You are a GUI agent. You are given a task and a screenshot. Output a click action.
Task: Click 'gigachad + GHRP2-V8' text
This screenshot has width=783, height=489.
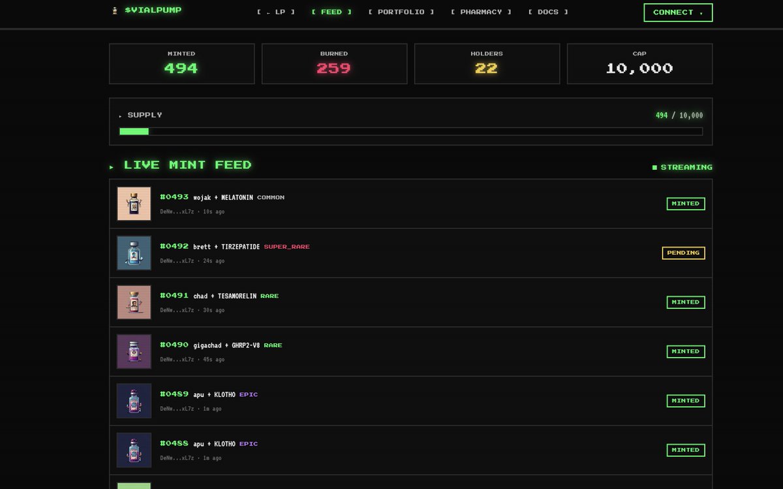tap(226, 345)
